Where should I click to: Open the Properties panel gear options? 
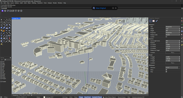[x=182, y=18]
